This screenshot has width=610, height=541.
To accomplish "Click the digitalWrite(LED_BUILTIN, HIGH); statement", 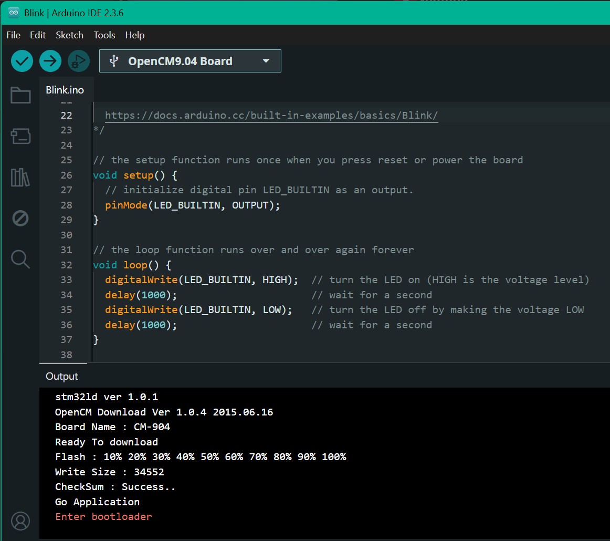I will click(x=202, y=280).
